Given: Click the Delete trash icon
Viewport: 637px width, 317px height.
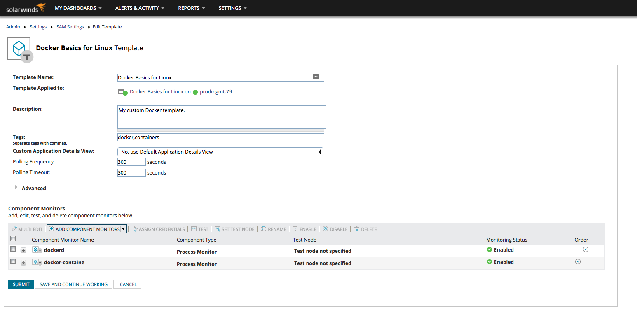Looking at the screenshot, I should (x=356, y=229).
